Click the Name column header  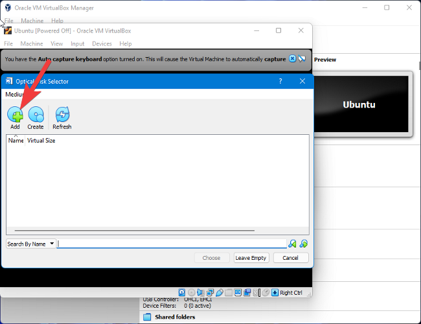coord(16,140)
